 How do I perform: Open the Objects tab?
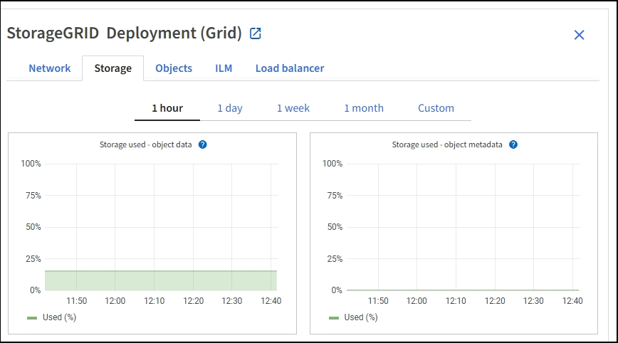click(x=174, y=68)
